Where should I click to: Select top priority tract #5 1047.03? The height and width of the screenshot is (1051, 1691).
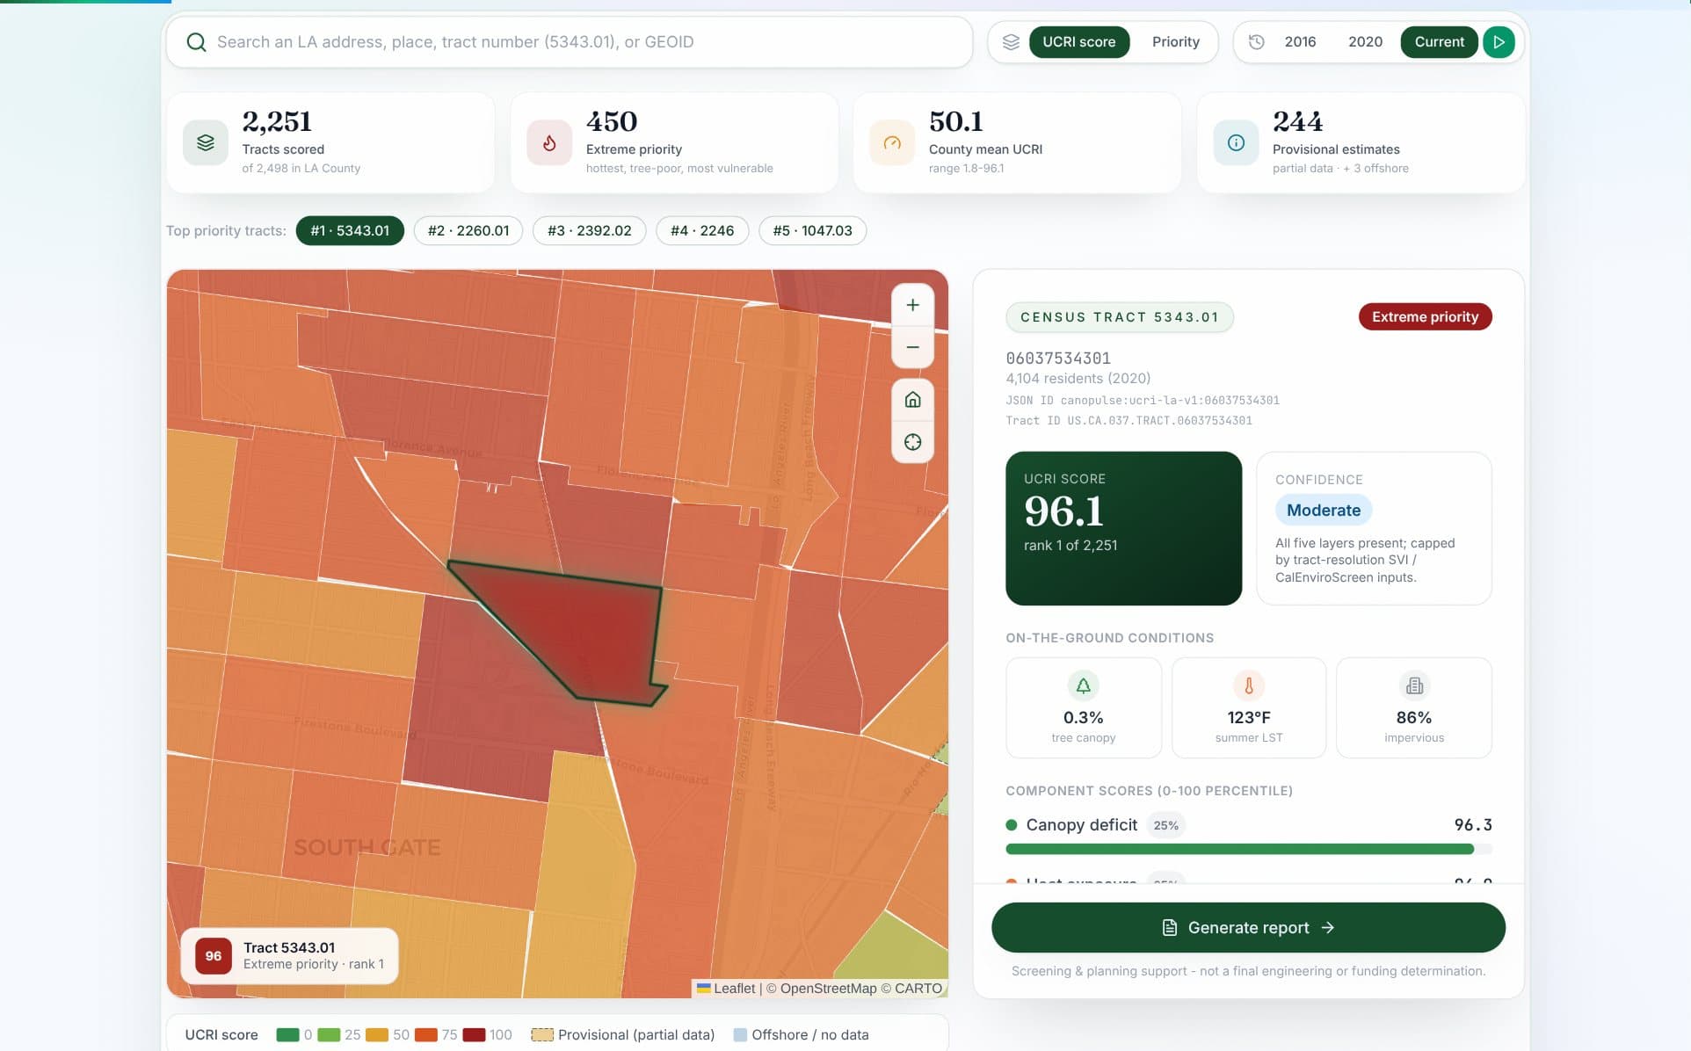tap(812, 231)
